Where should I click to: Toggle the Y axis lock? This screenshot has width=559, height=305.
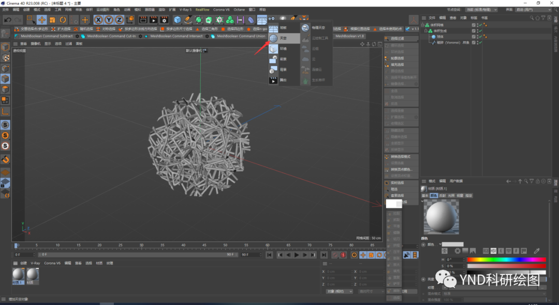point(109,20)
